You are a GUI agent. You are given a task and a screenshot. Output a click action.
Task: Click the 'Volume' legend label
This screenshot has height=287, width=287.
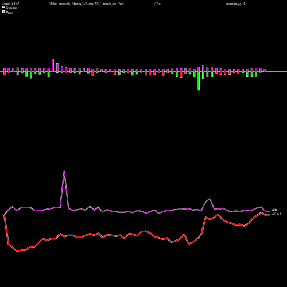(x=11, y=8)
